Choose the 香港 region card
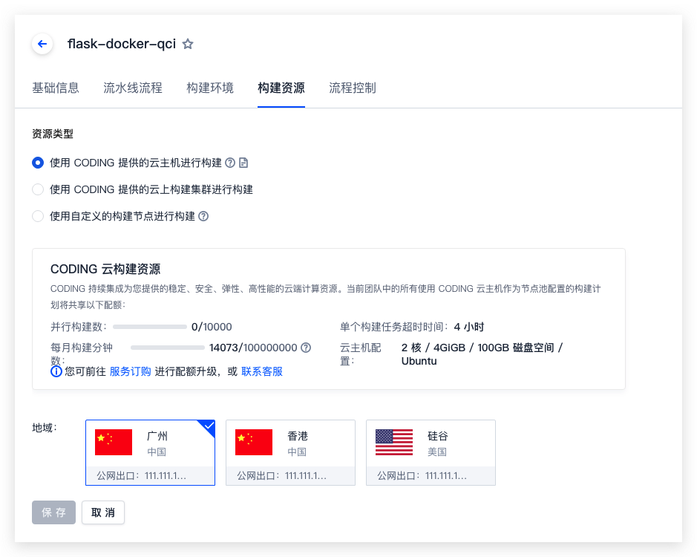Screen dimensions: 697x557 coord(291,452)
